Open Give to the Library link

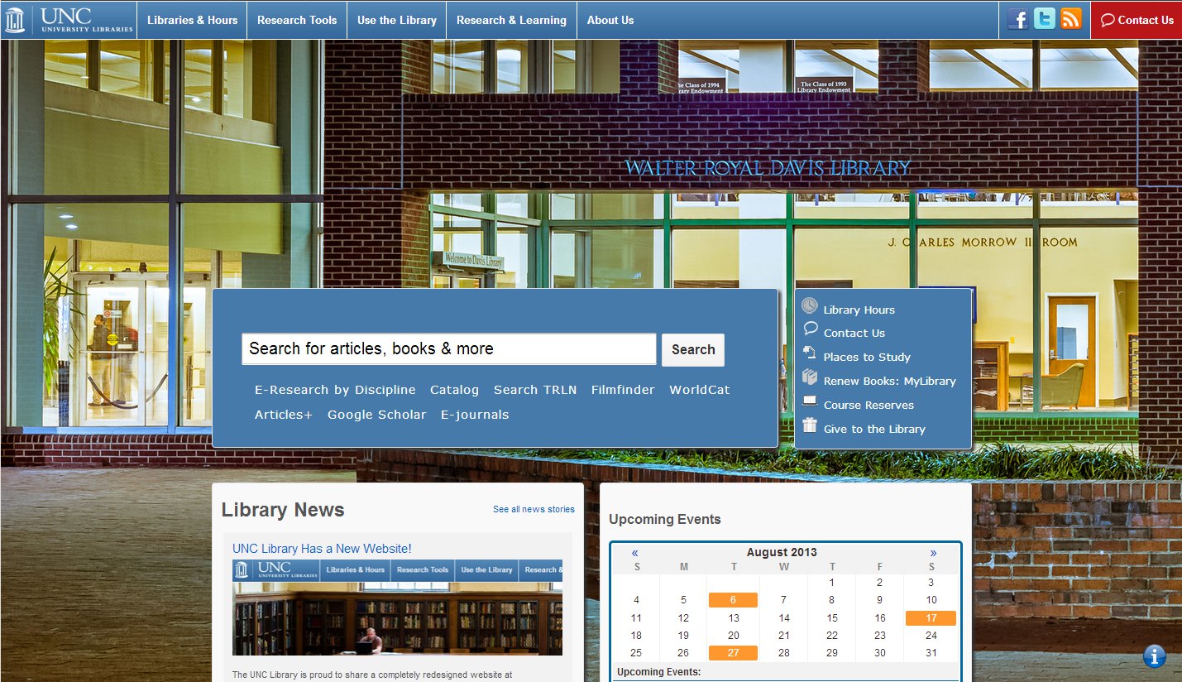click(874, 429)
